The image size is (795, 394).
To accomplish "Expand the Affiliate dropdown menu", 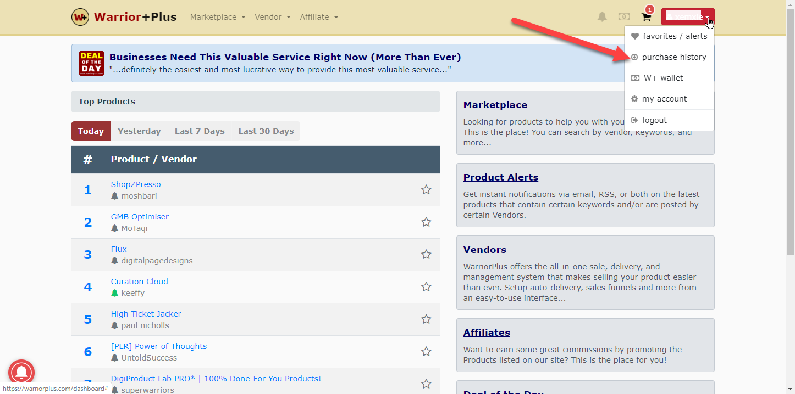I will (319, 17).
